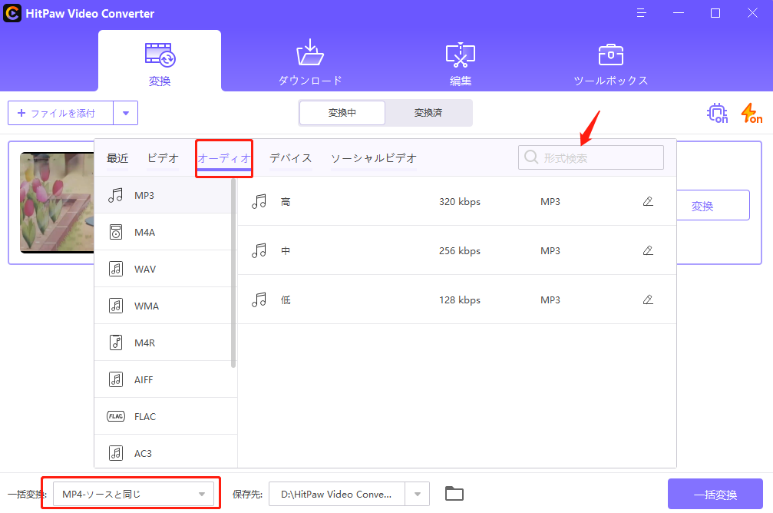
Task: Click the magnifier icon in format search
Action: point(531,157)
